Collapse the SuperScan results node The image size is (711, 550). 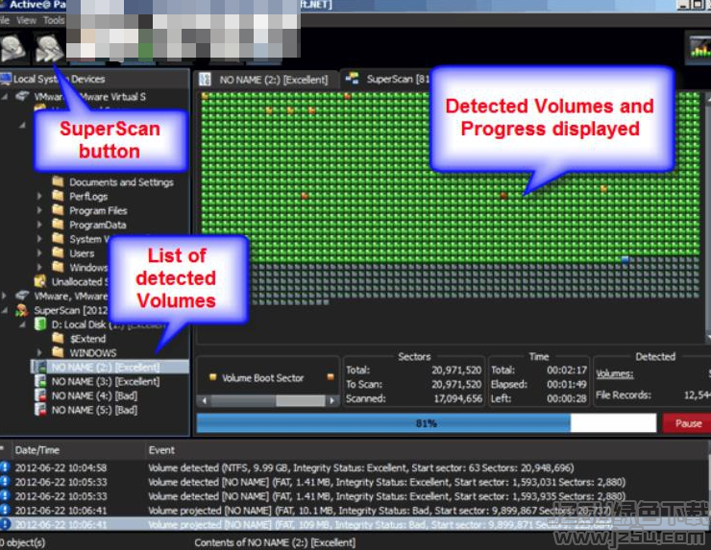click(x=5, y=310)
